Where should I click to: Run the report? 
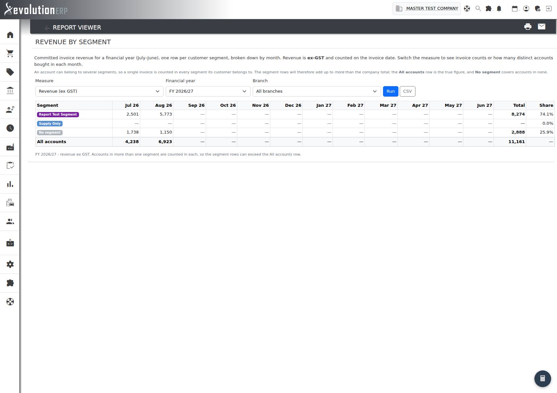[391, 91]
